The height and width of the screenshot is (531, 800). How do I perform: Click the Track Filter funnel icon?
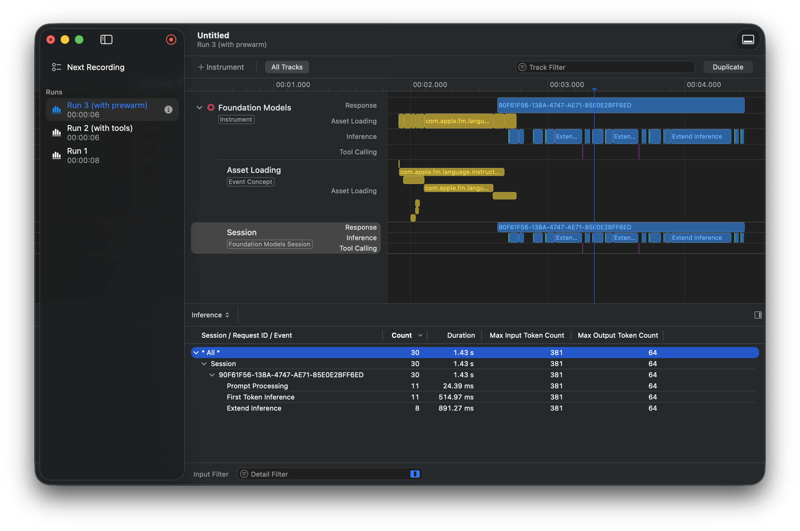click(x=522, y=67)
